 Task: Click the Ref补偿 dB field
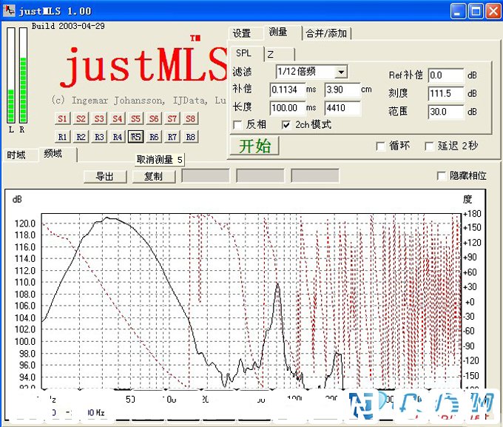pyautogui.click(x=446, y=75)
